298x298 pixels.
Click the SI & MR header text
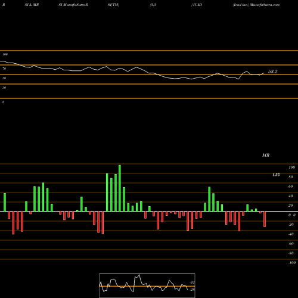[32, 5]
